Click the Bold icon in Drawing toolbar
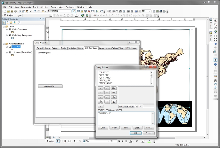The image size is (220, 148). point(119,141)
